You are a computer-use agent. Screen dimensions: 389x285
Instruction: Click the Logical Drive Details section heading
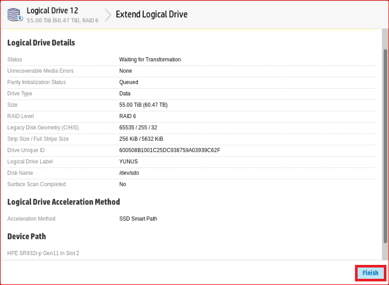pos(41,43)
